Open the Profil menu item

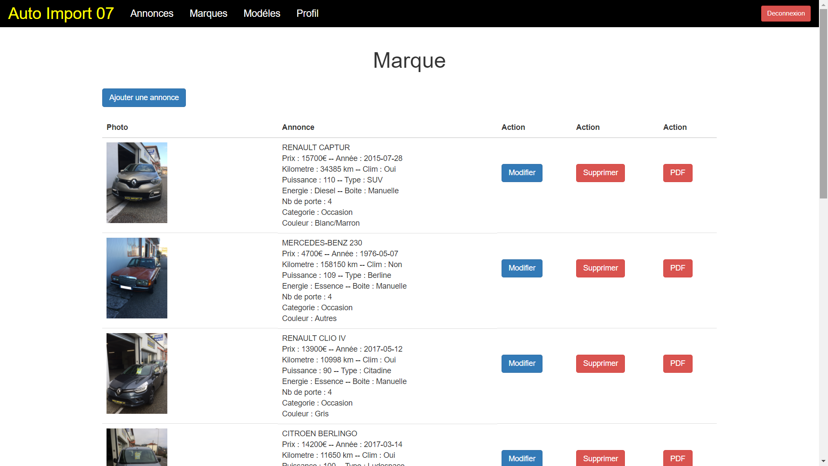pos(307,13)
